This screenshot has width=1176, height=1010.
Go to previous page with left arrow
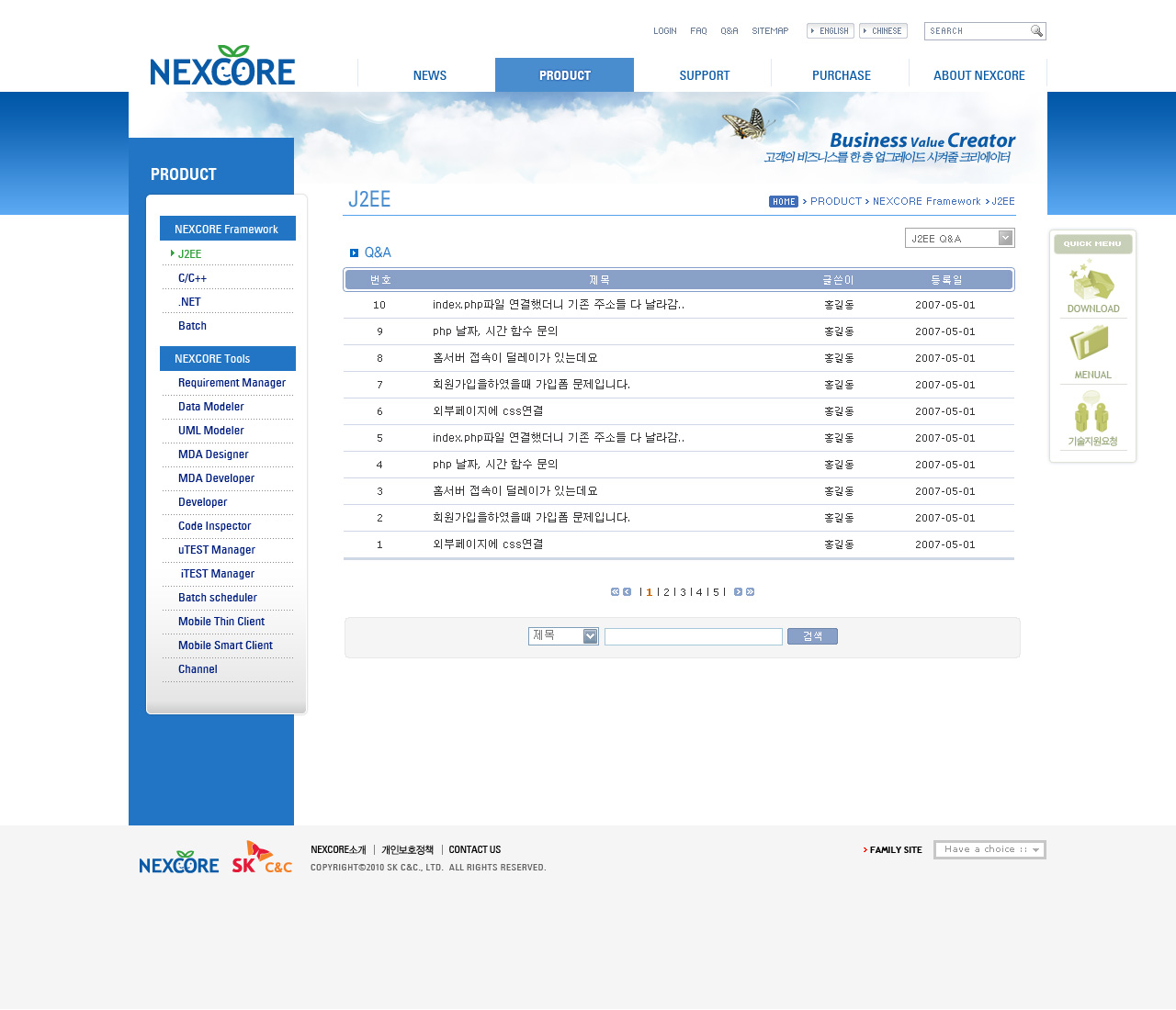click(x=628, y=592)
